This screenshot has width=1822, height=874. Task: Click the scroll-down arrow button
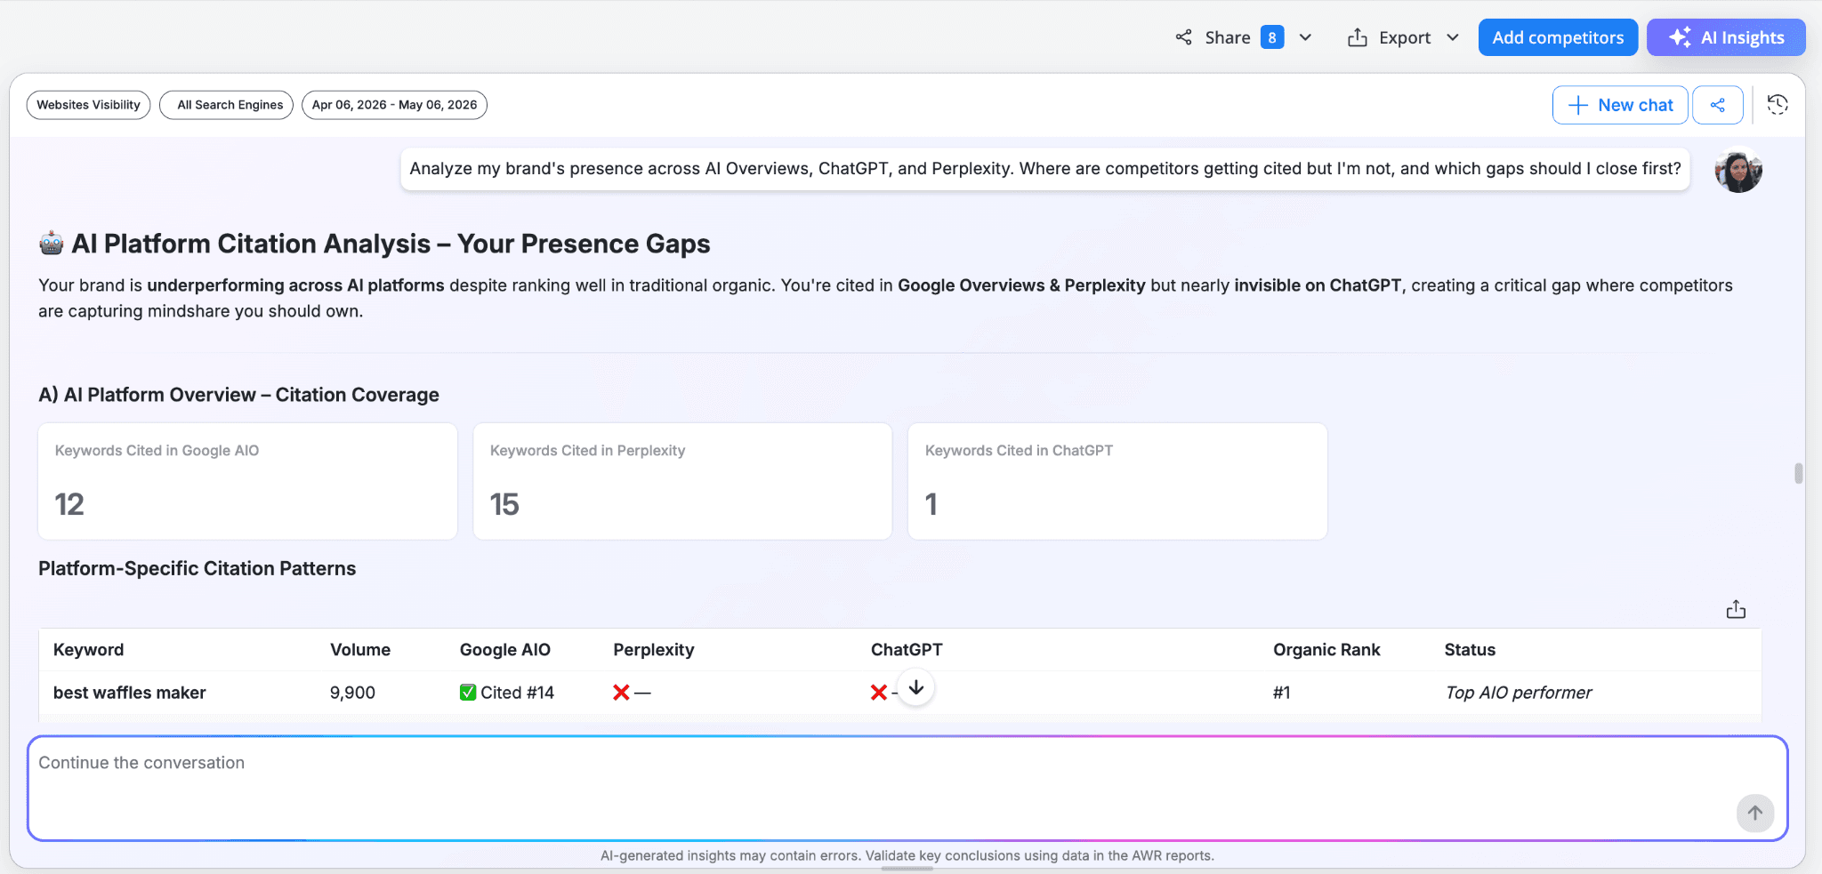916,688
